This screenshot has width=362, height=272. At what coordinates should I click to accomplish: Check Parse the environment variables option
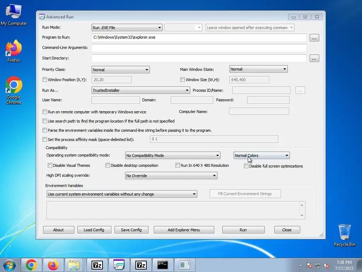[x=45, y=130]
